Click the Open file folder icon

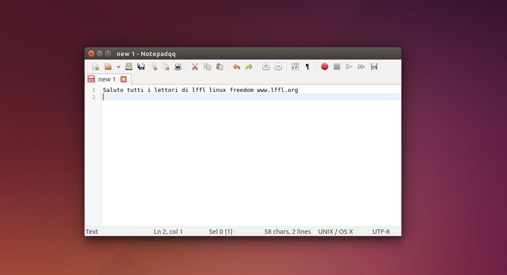(x=108, y=67)
